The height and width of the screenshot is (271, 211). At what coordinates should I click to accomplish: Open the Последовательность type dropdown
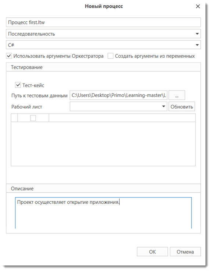coord(103,34)
